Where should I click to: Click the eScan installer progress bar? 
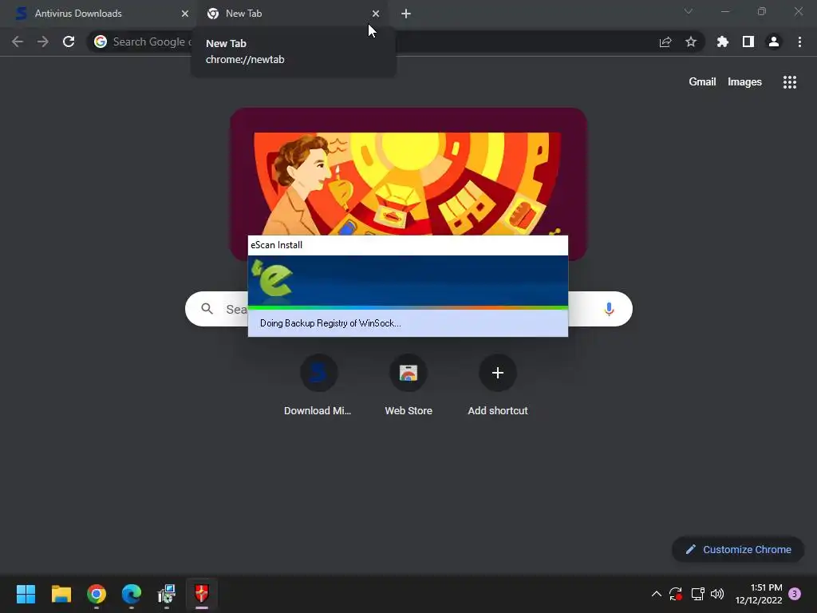coord(408,307)
